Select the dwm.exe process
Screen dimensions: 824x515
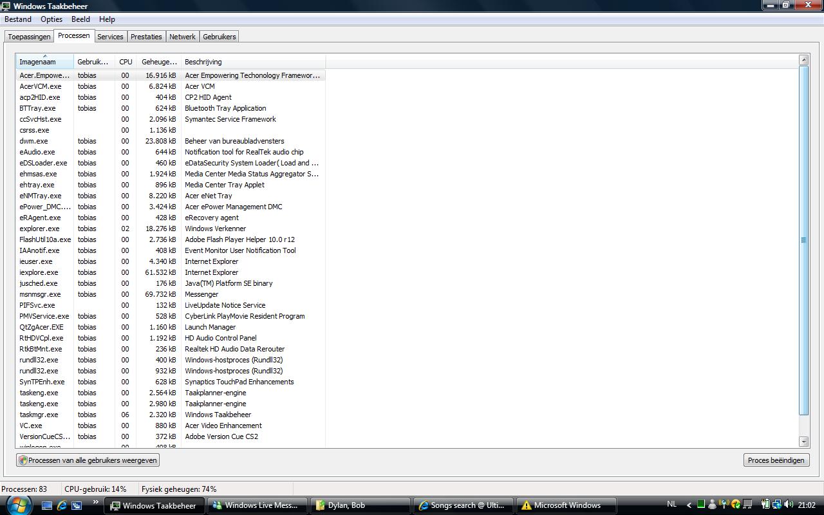(x=171, y=141)
